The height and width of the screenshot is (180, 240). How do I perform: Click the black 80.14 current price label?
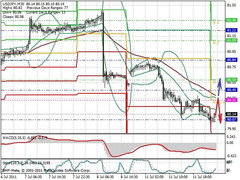(231, 114)
